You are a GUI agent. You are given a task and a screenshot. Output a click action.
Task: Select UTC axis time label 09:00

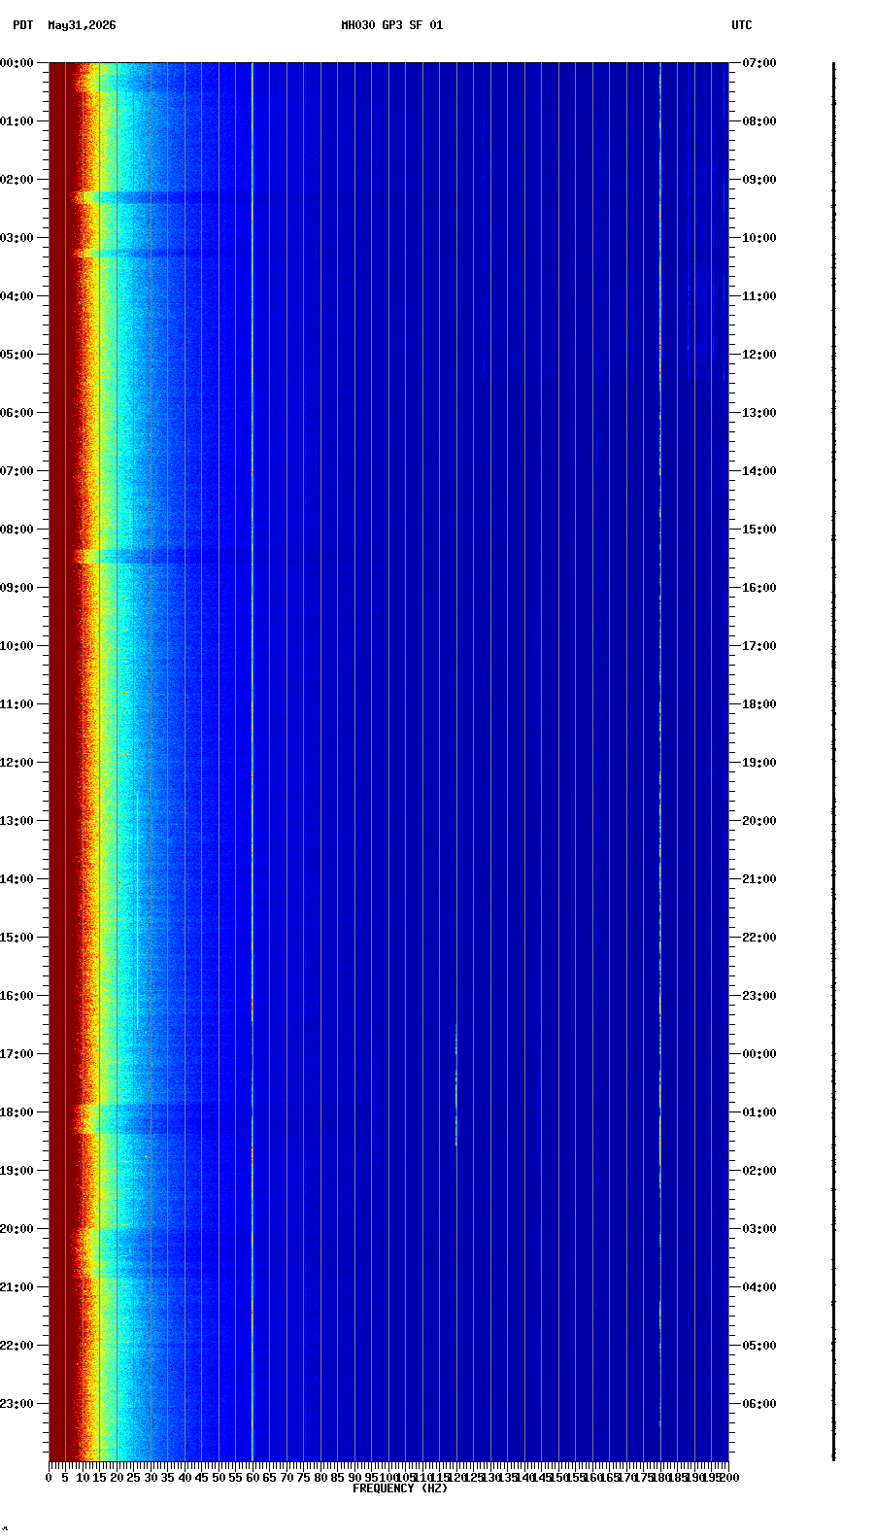click(759, 180)
